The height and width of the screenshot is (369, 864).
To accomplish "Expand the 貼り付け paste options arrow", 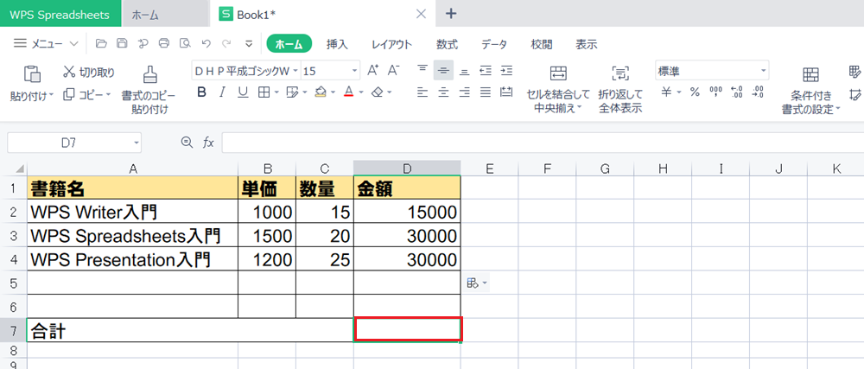I will 52,96.
